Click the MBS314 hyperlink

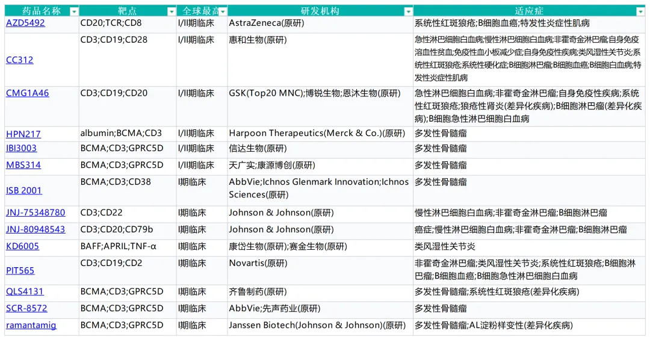click(23, 165)
